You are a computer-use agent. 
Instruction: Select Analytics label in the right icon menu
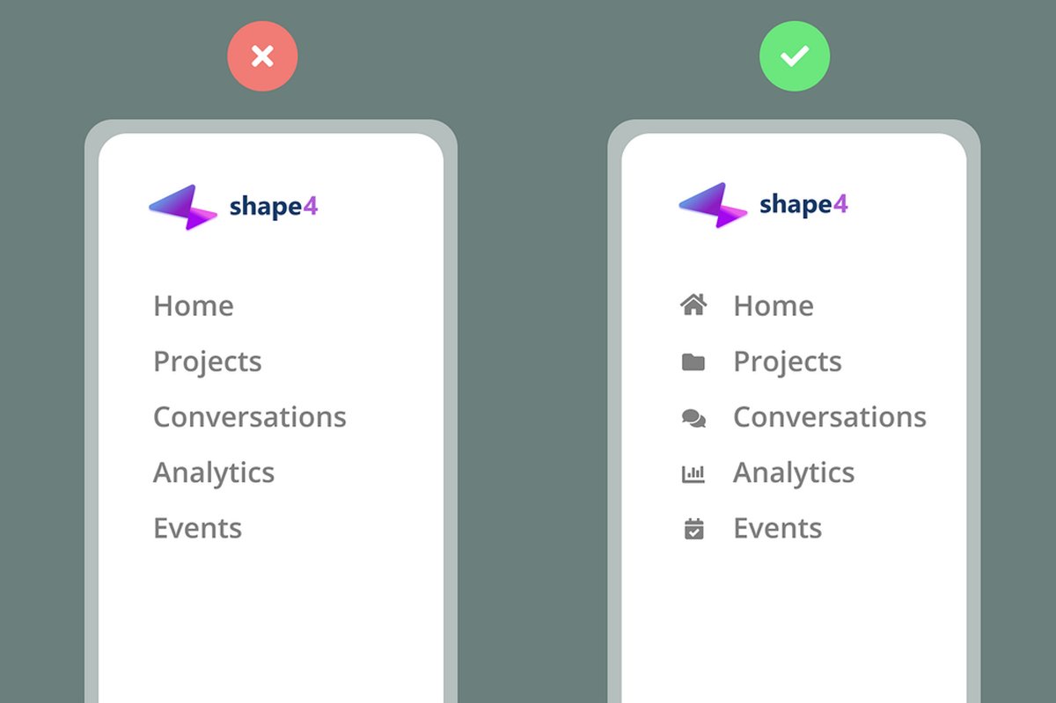(x=794, y=473)
